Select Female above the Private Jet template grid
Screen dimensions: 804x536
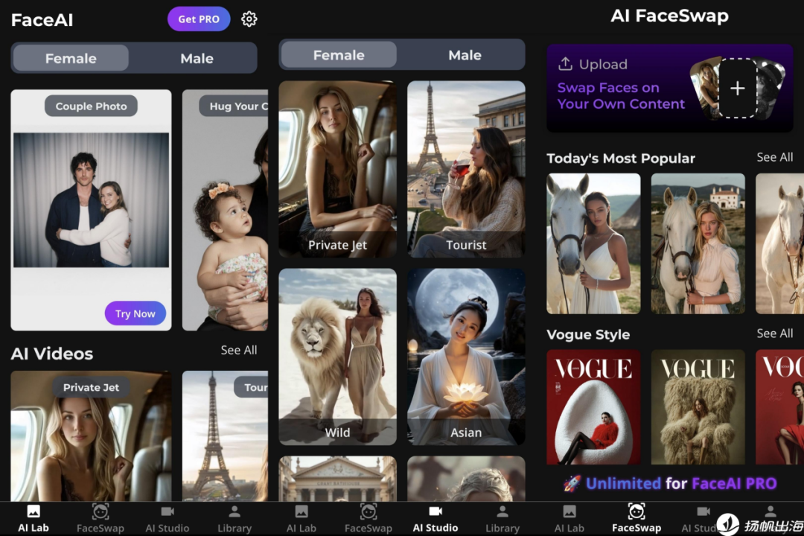[x=339, y=55]
